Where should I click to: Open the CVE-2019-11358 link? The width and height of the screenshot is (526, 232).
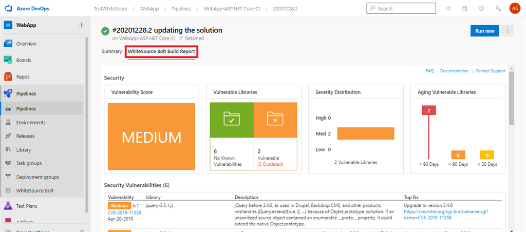pos(124,212)
